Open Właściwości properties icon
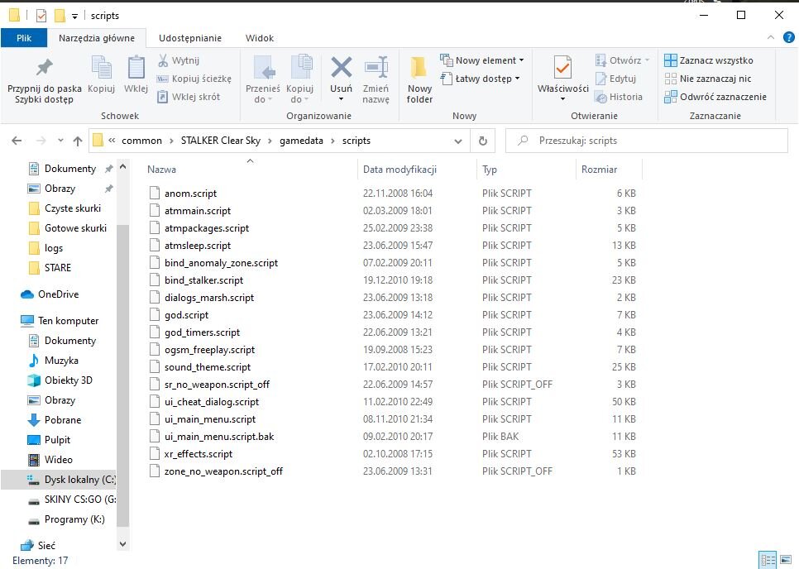This screenshot has width=799, height=569. click(x=562, y=69)
